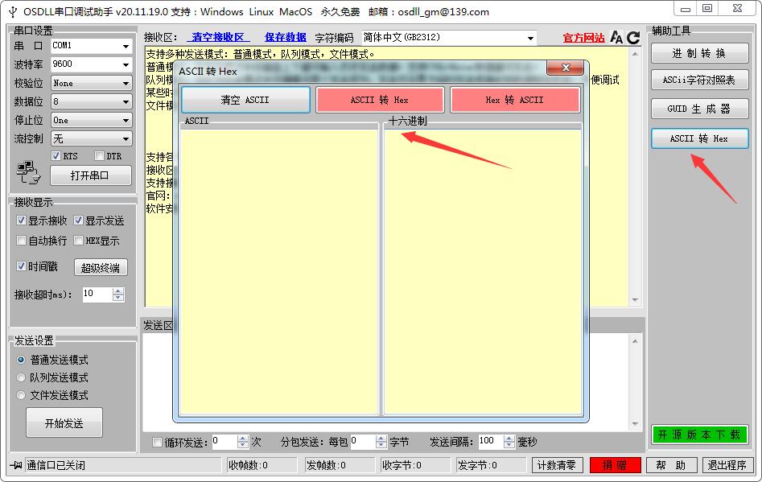Image resolution: width=762 pixels, height=482 pixels.
Task: Uncheck the 显示发送 option
Action: [78, 220]
